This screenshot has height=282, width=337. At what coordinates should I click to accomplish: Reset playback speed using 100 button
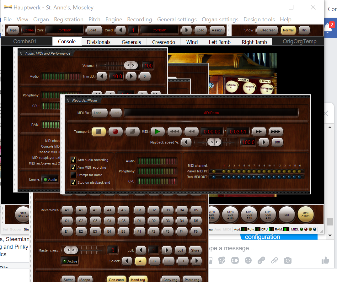click(277, 142)
